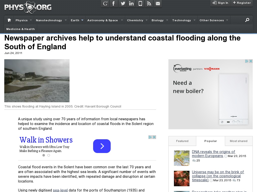Open the Most shared tab
Viewport: 257px width, 192px height.
(x=239, y=141)
